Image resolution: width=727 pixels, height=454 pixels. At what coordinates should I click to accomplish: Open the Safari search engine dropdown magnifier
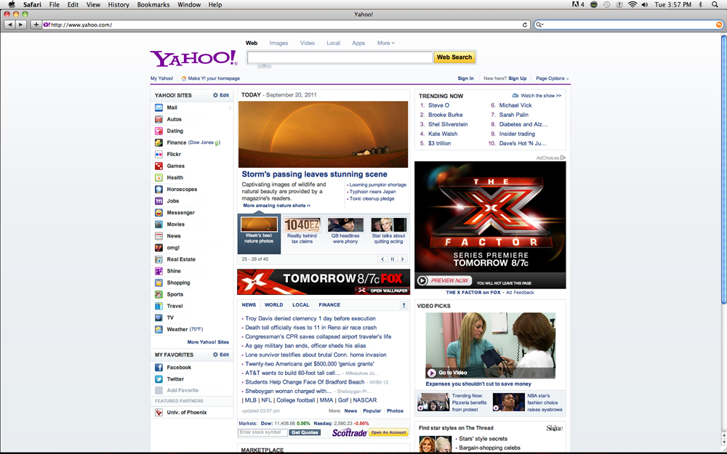(x=539, y=25)
